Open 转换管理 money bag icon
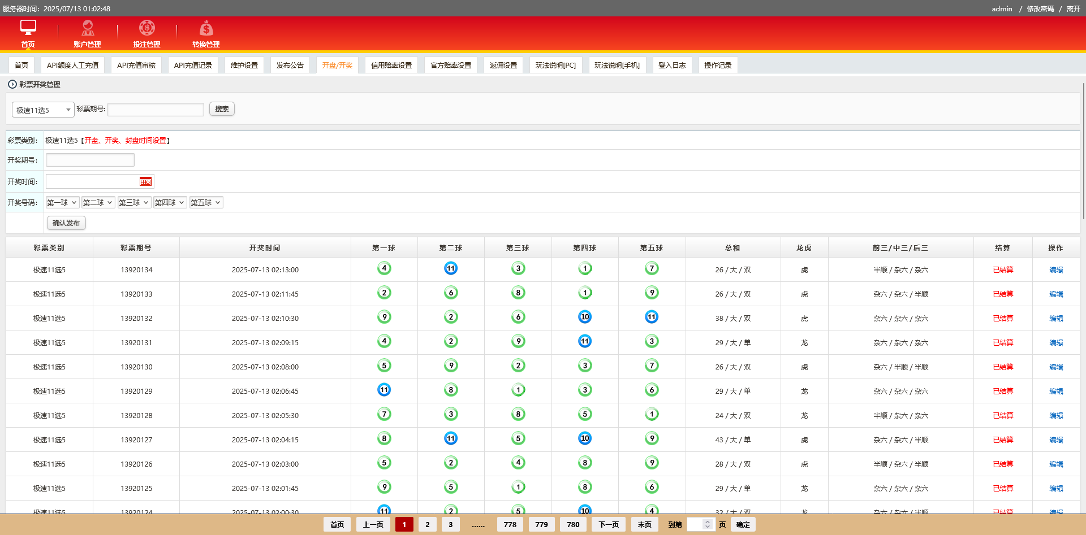The image size is (1086, 535). click(206, 27)
